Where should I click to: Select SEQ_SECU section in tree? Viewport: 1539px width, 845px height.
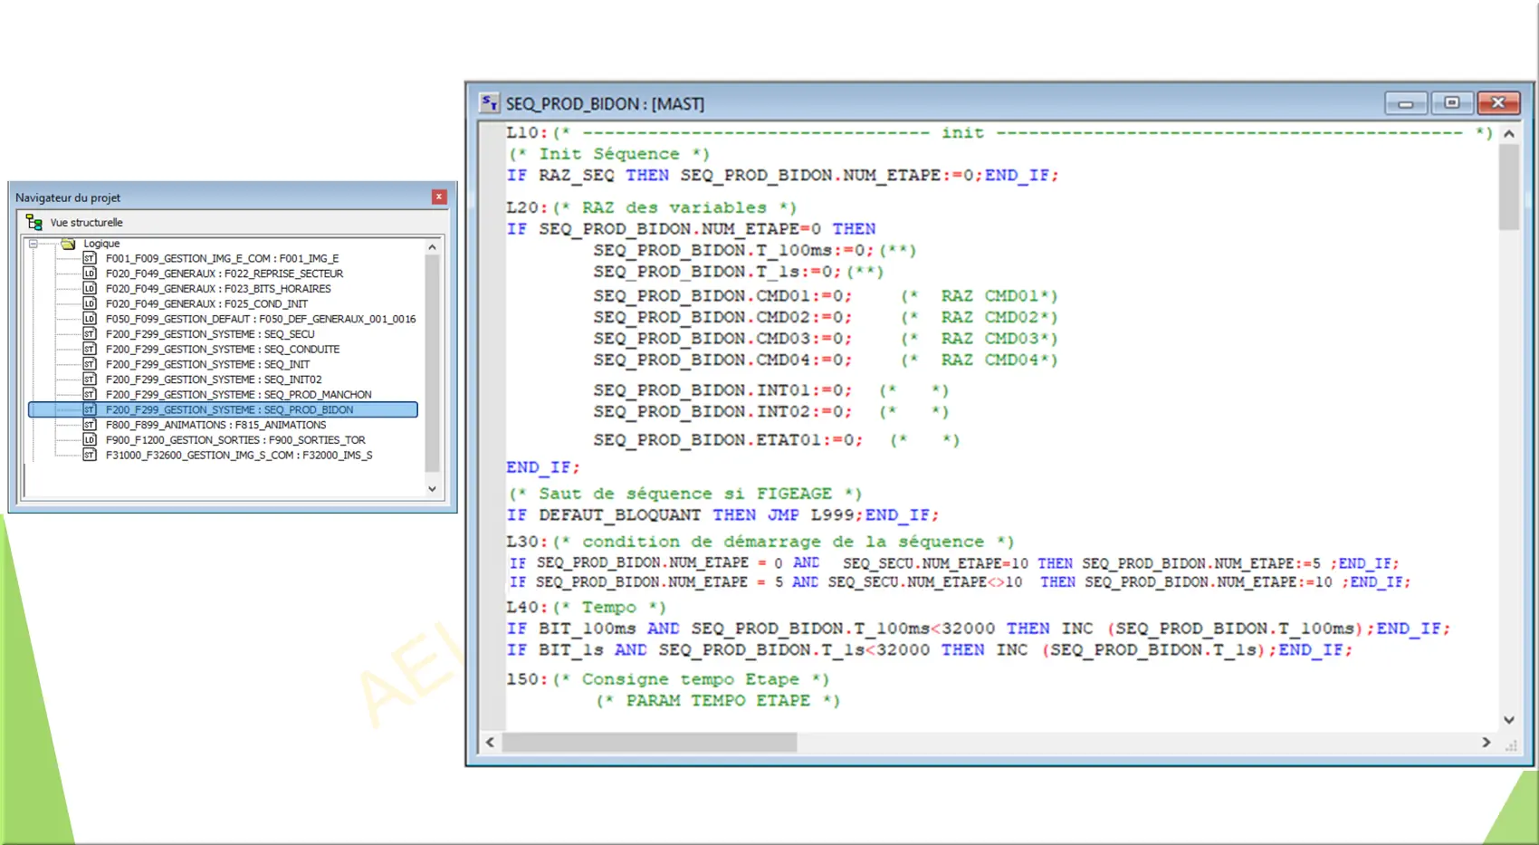tap(210, 334)
